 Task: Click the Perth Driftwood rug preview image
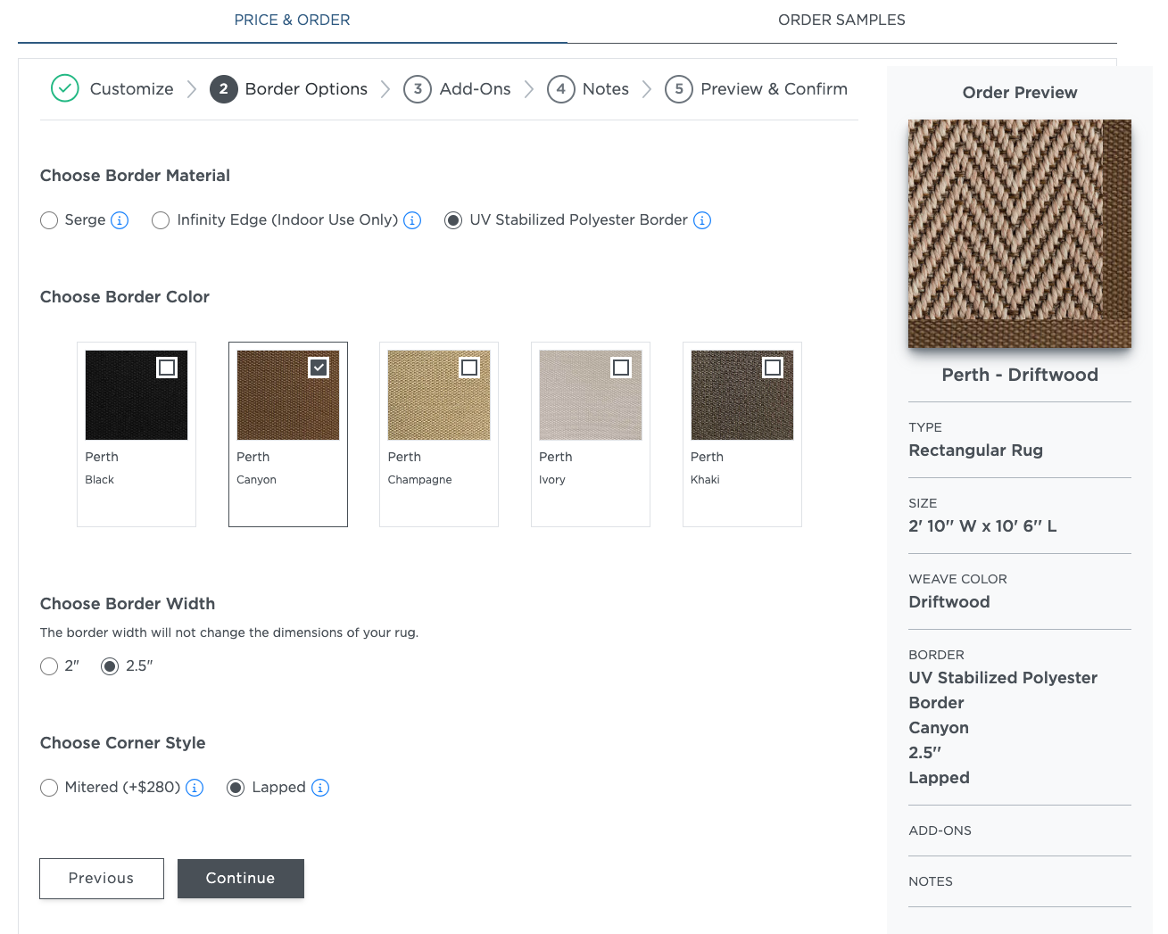pos(1019,234)
